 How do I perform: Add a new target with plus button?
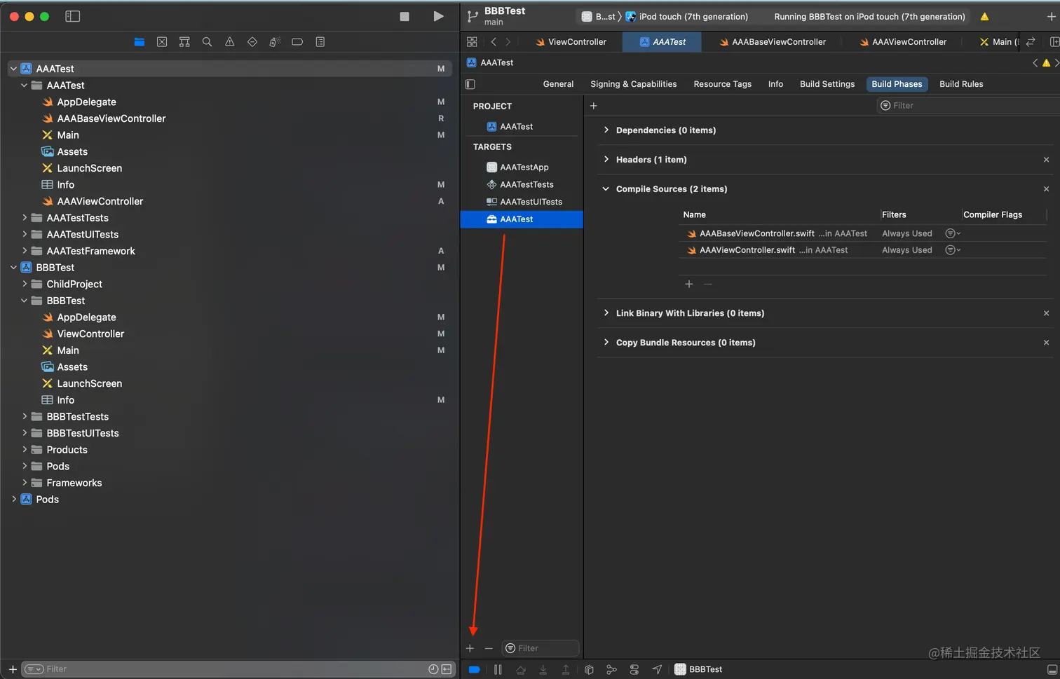470,649
